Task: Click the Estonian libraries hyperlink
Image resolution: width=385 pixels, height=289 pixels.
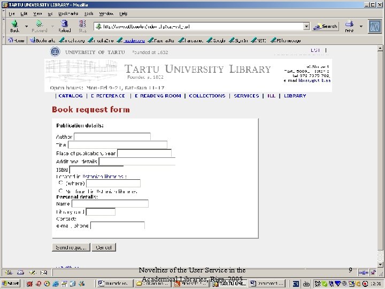Action: (103, 177)
